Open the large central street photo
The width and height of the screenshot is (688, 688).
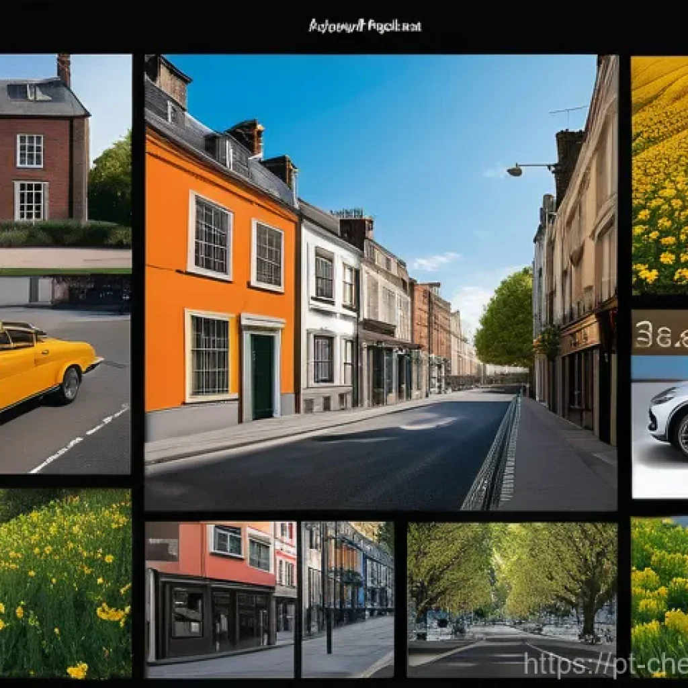pos(380,282)
